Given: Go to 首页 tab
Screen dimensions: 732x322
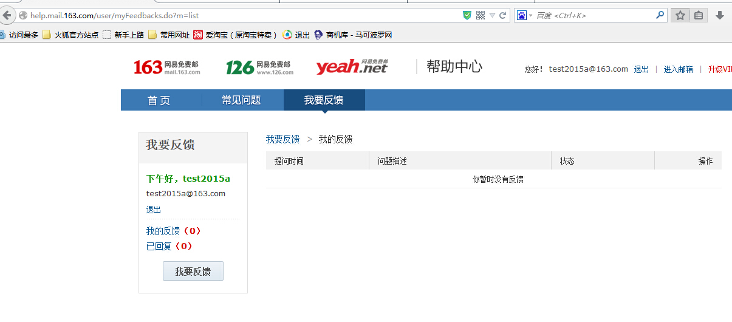Looking at the screenshot, I should coord(159,100).
